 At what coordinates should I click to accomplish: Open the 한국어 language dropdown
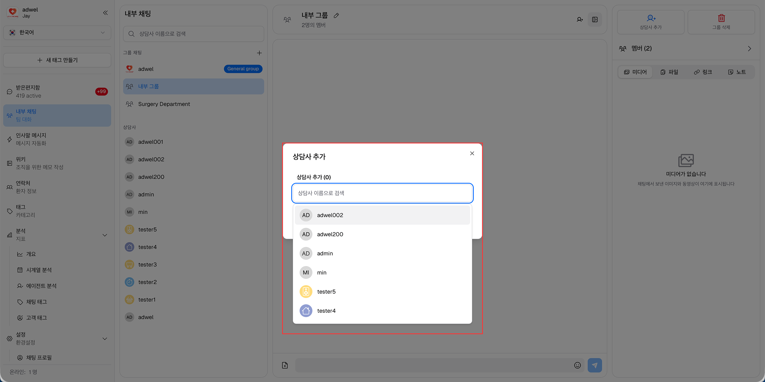click(x=57, y=33)
